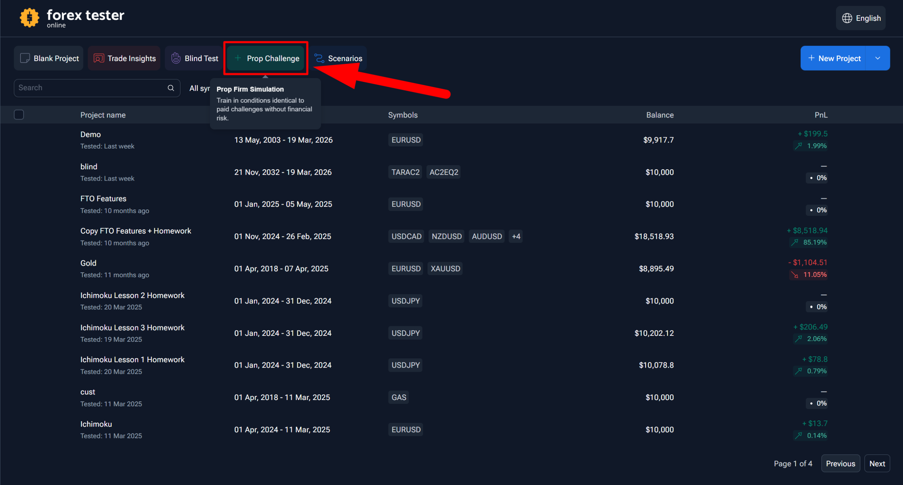Open the blind project

[x=89, y=166]
